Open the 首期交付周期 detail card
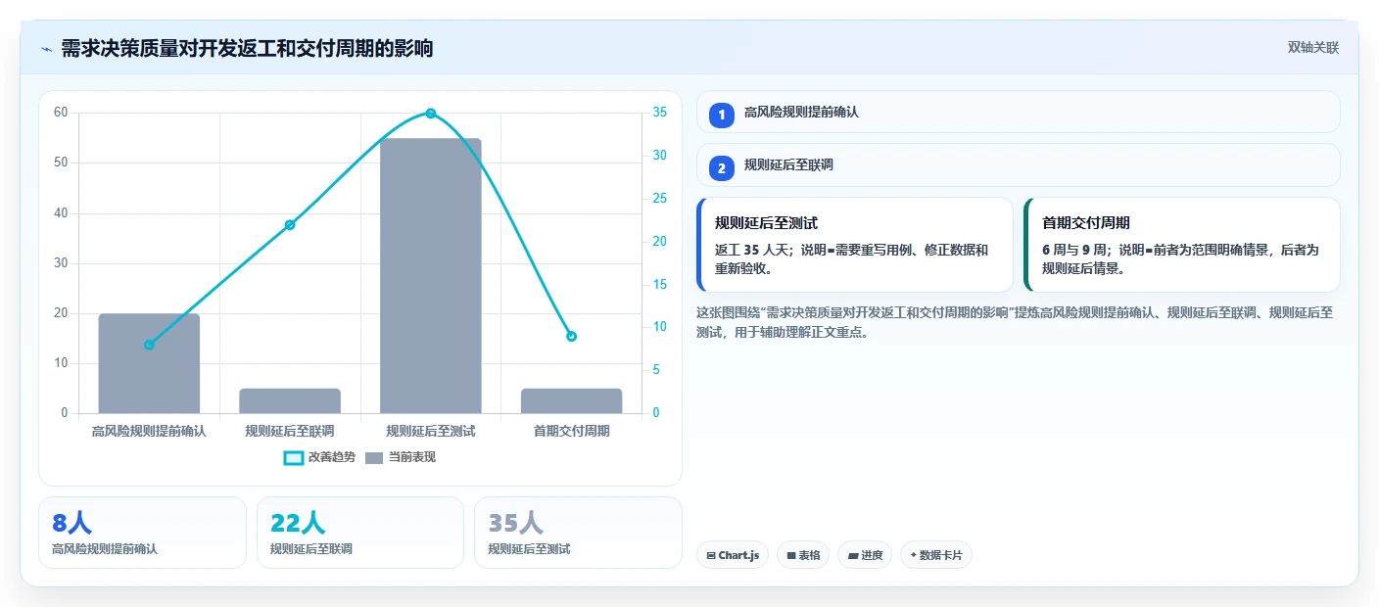The image size is (1379, 607). point(1181,245)
